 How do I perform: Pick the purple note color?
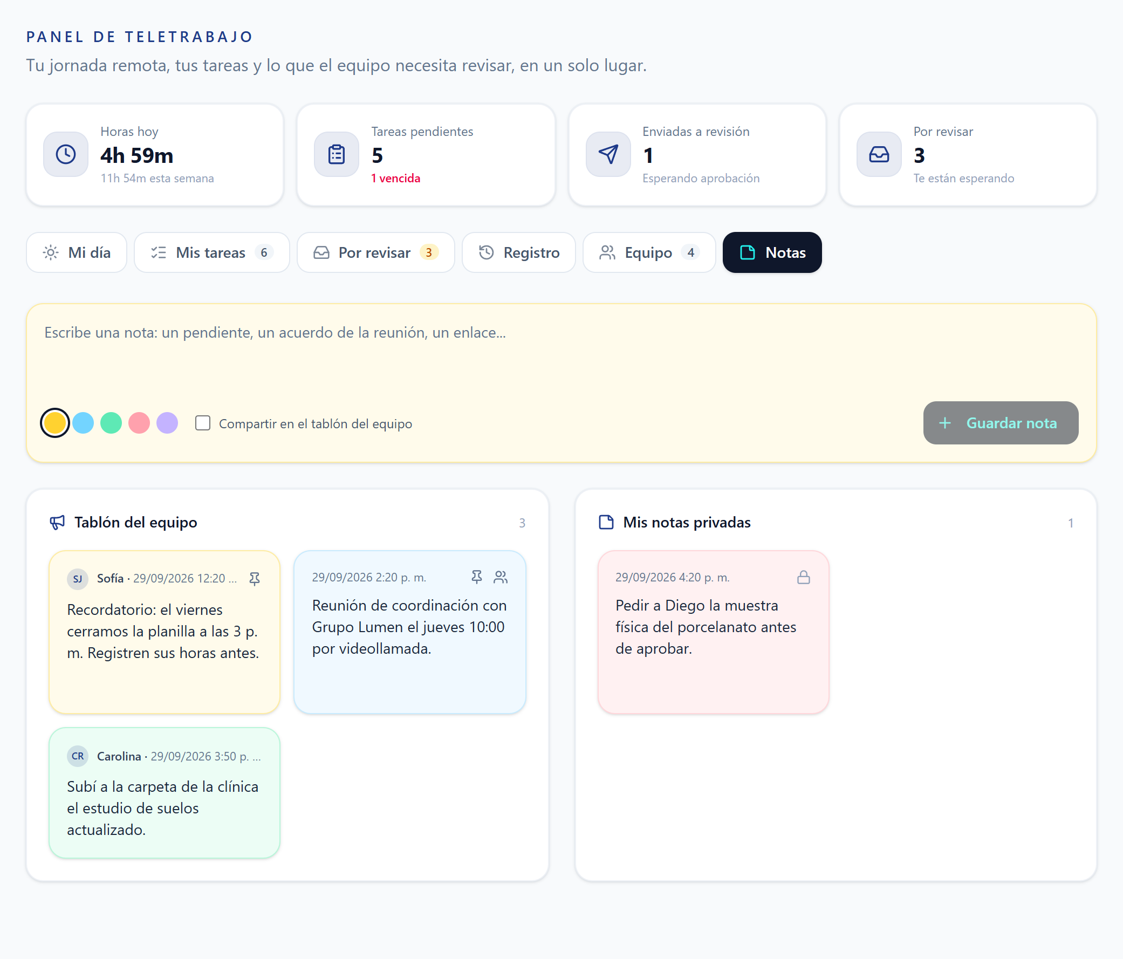tap(167, 423)
